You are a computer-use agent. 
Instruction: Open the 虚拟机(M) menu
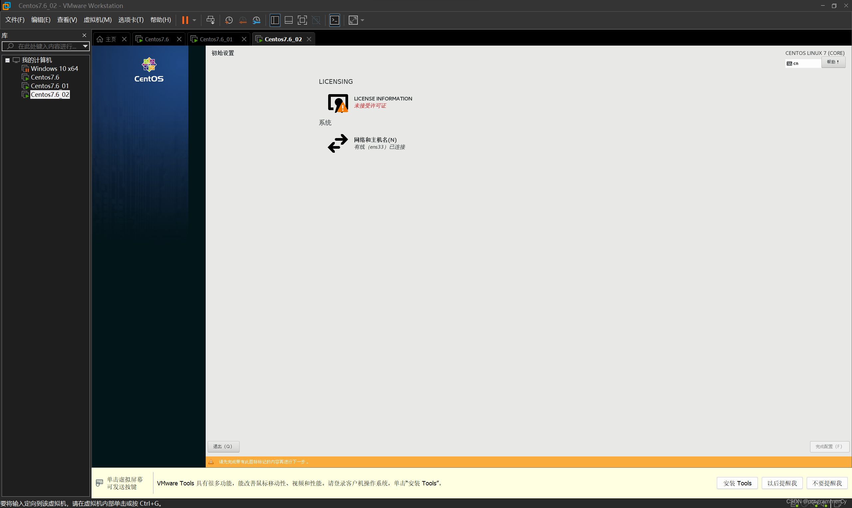point(98,20)
